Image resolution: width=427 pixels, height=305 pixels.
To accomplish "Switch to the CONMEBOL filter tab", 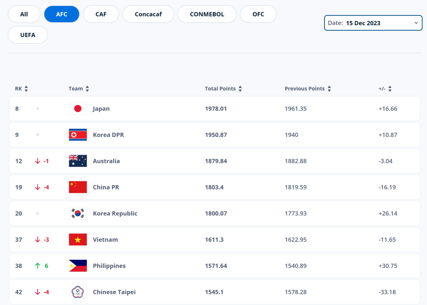I will click(207, 14).
